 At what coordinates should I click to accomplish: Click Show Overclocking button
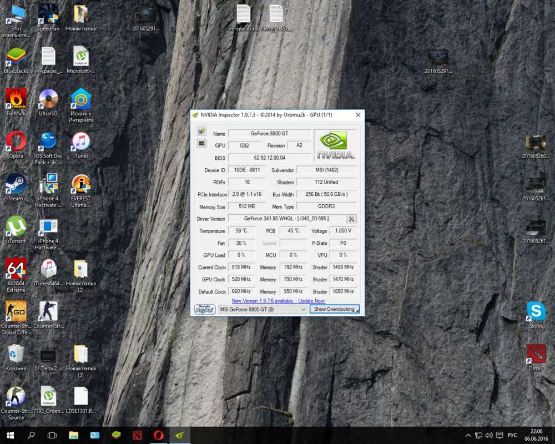point(335,309)
